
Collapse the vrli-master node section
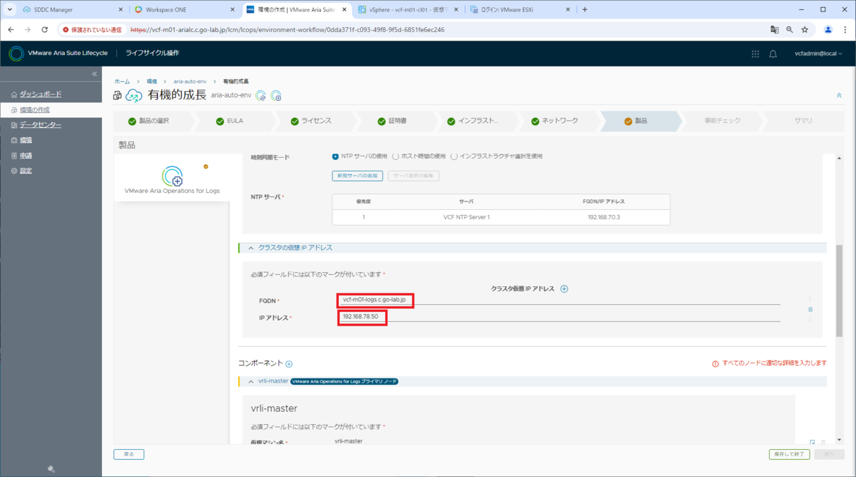[250, 381]
